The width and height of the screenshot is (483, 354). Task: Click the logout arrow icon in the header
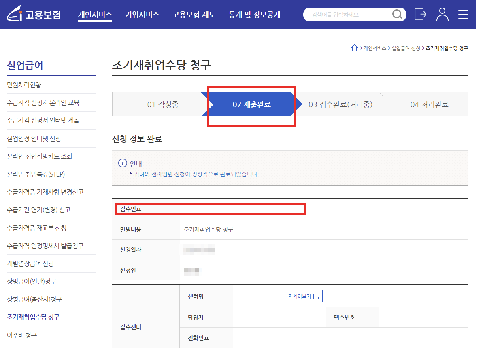point(420,14)
